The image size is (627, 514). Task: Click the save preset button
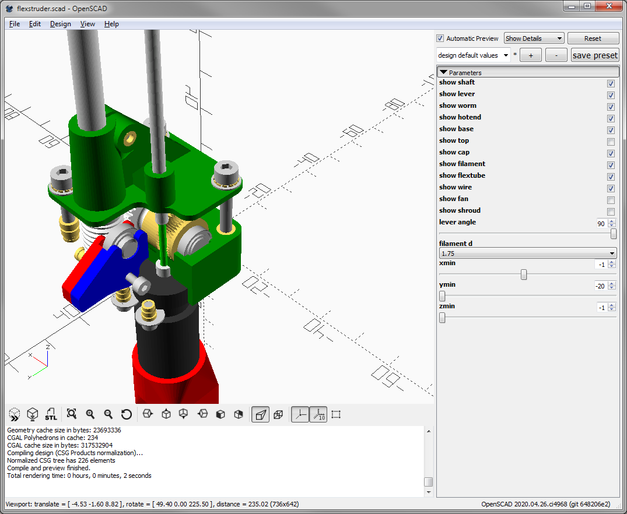point(594,55)
